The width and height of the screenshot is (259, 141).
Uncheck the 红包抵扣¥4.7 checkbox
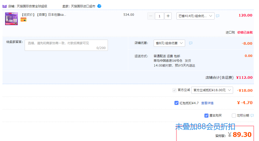pos(176,103)
